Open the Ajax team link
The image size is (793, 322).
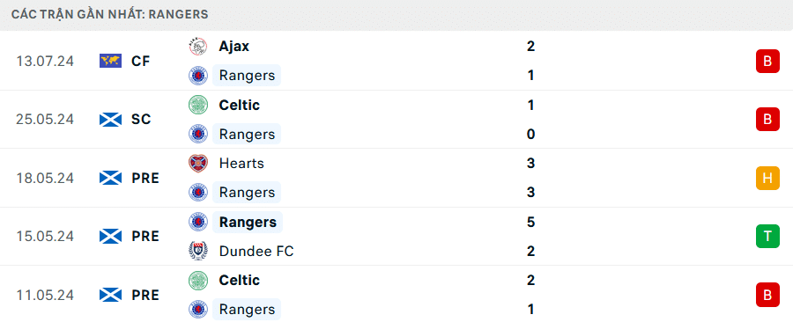234,47
